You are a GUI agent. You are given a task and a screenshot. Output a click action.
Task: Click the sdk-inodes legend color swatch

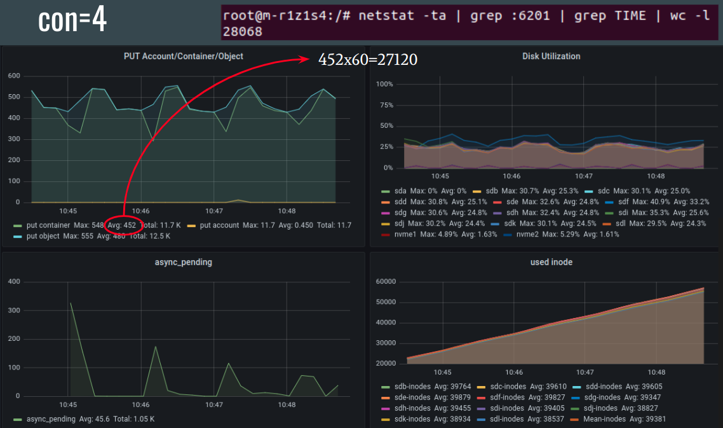[386, 419]
